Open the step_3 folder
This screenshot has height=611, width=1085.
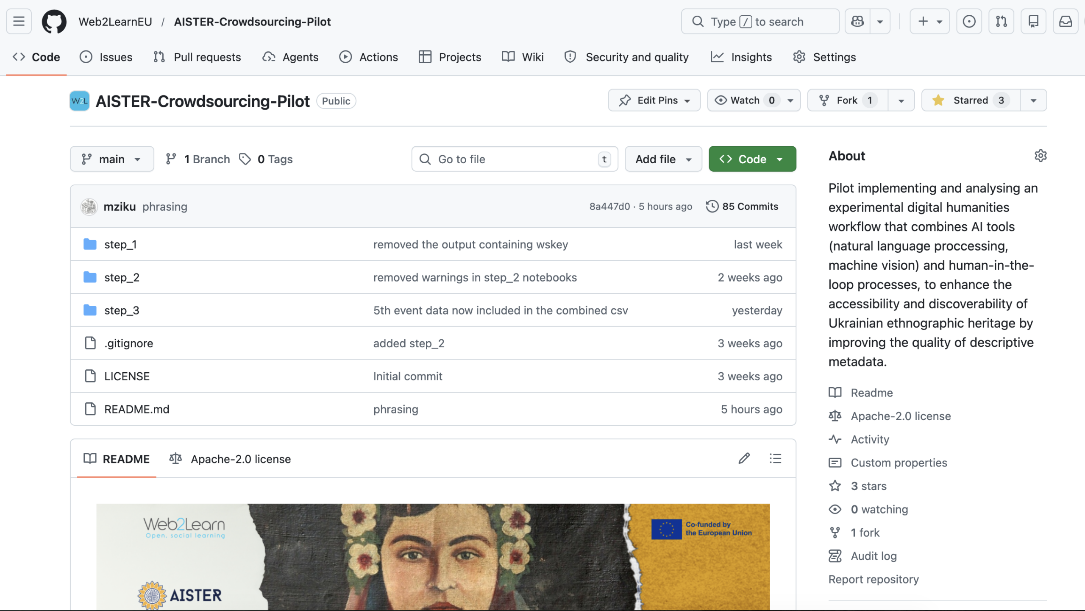122,310
